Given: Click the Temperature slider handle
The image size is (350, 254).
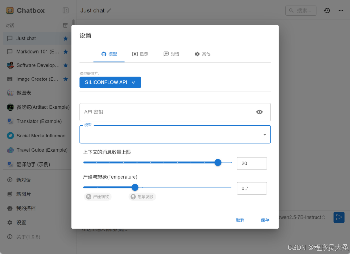Looking at the screenshot, I should [x=135, y=187].
